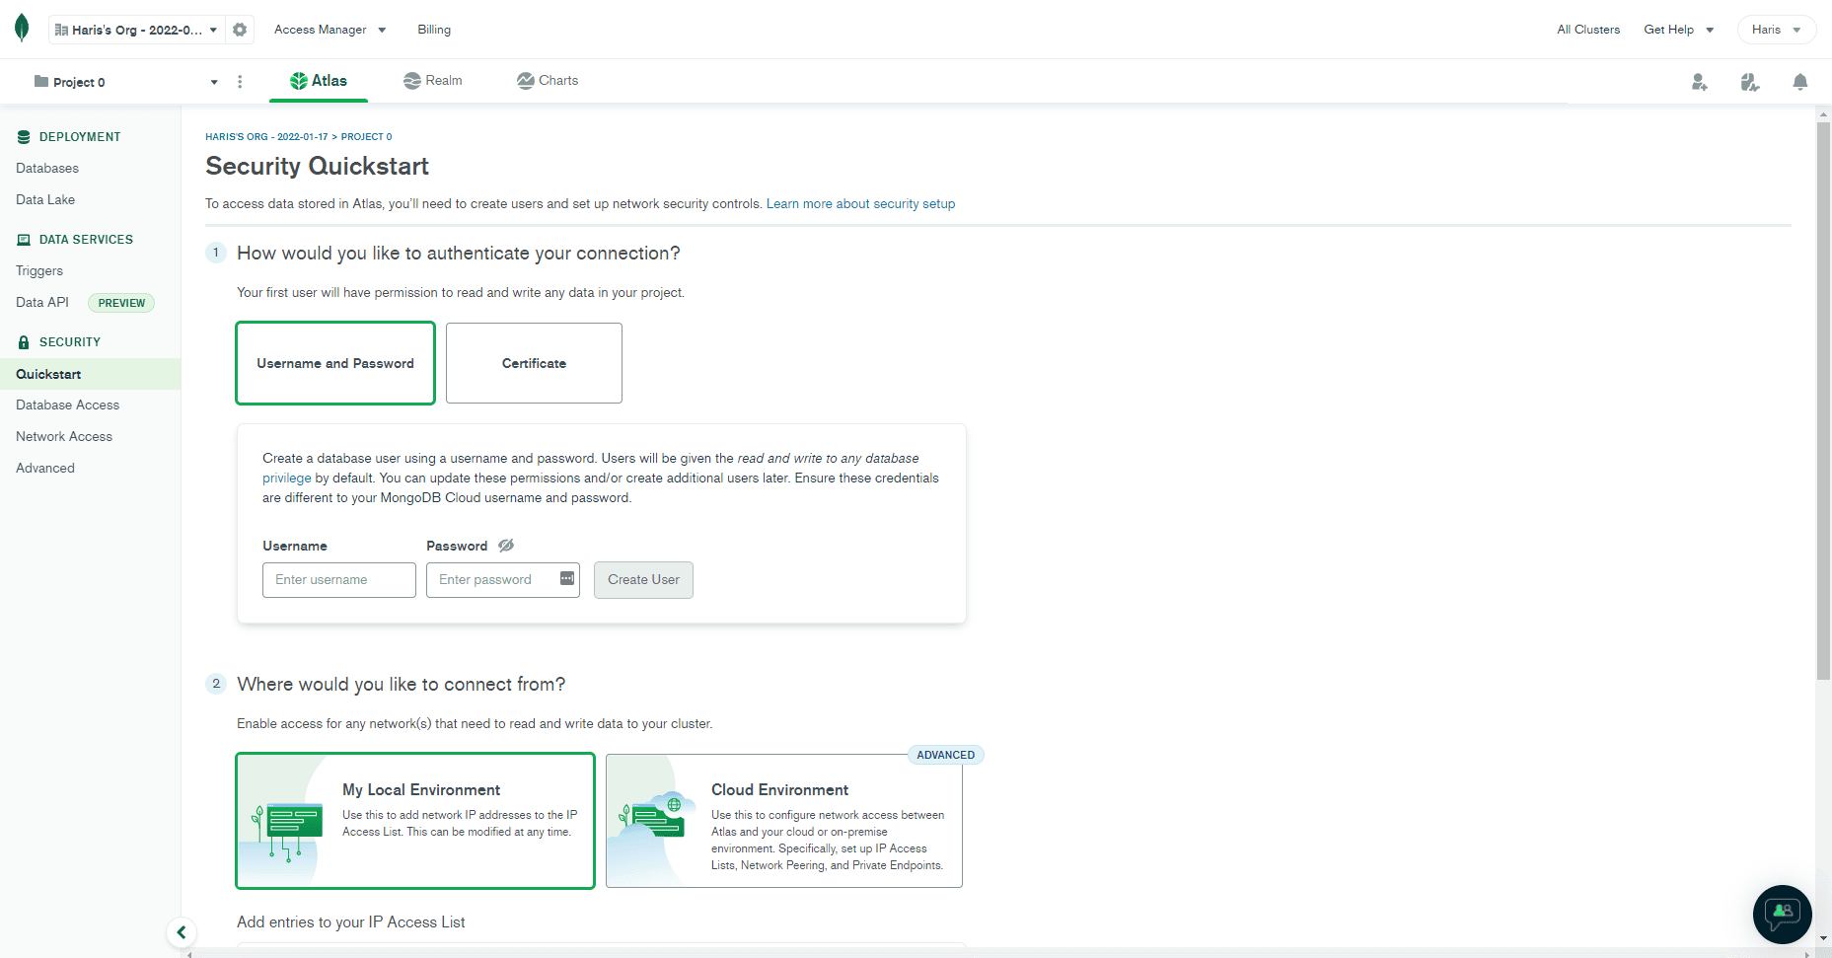The height and width of the screenshot is (958, 1832).
Task: Open the support chat bubble
Action: pyautogui.click(x=1783, y=915)
